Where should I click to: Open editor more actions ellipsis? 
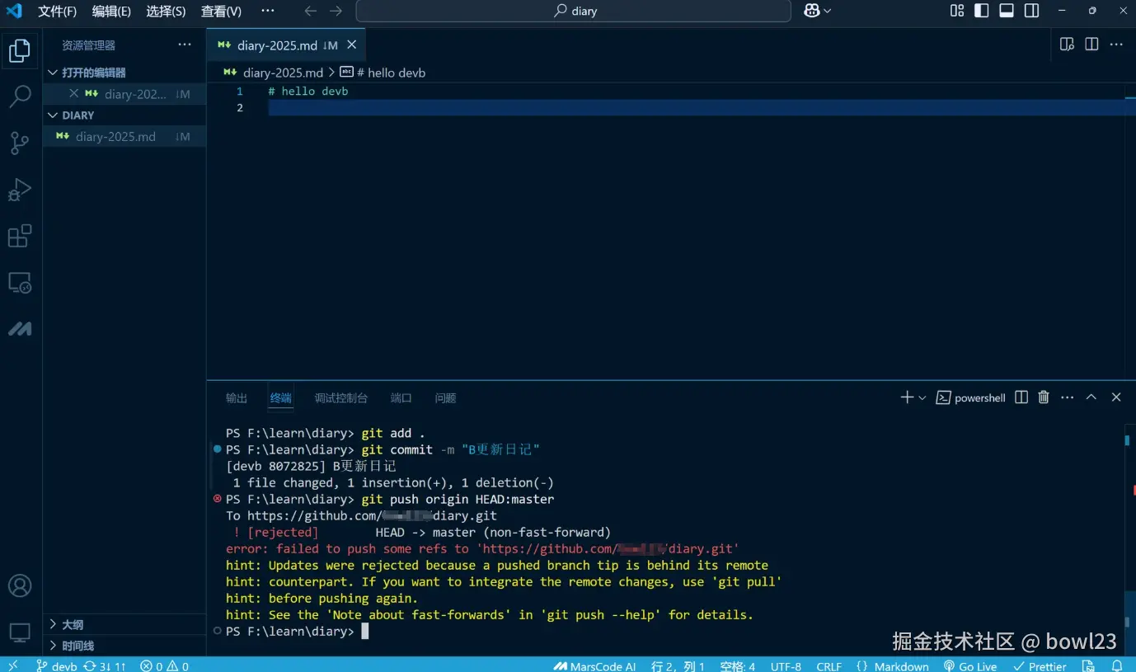[x=1116, y=45]
